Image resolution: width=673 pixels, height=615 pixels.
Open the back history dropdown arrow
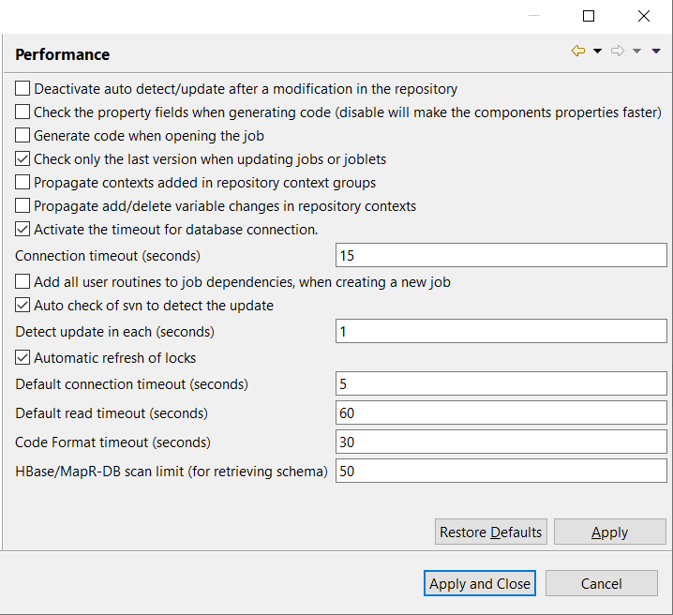point(598,52)
